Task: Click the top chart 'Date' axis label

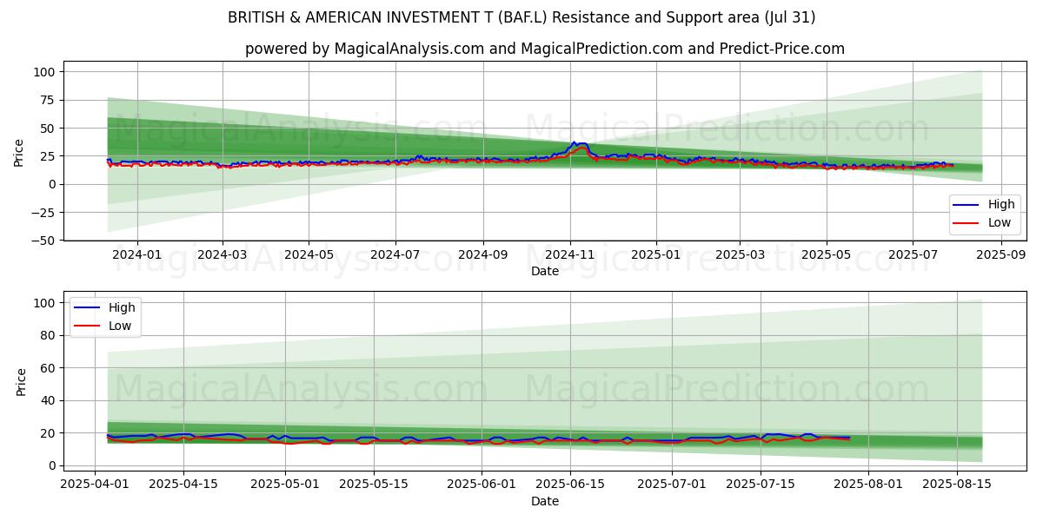Action: 545,271
